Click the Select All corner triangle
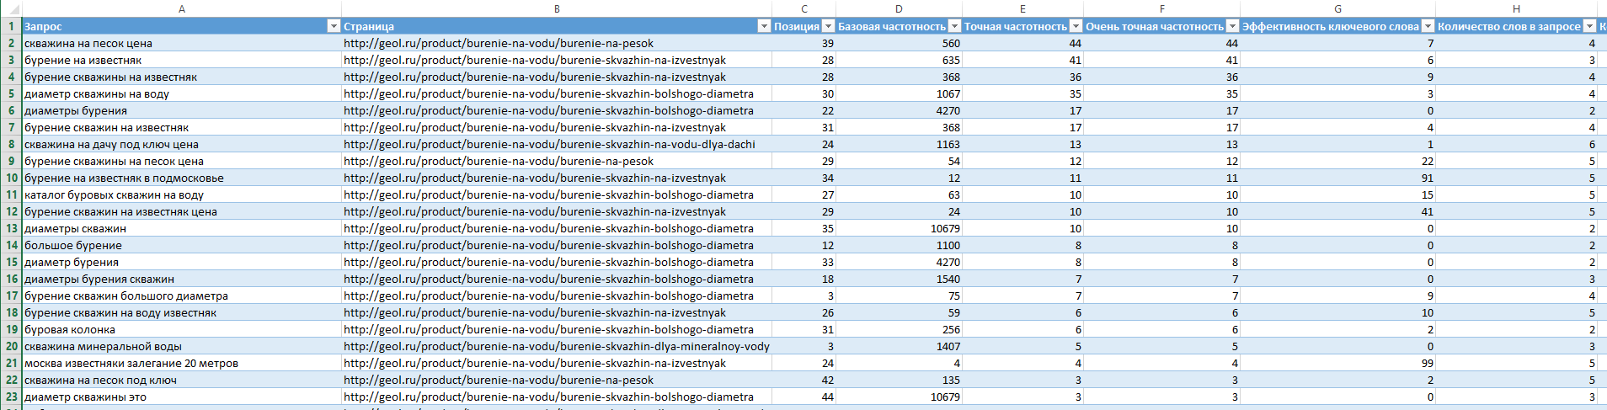 click(11, 9)
